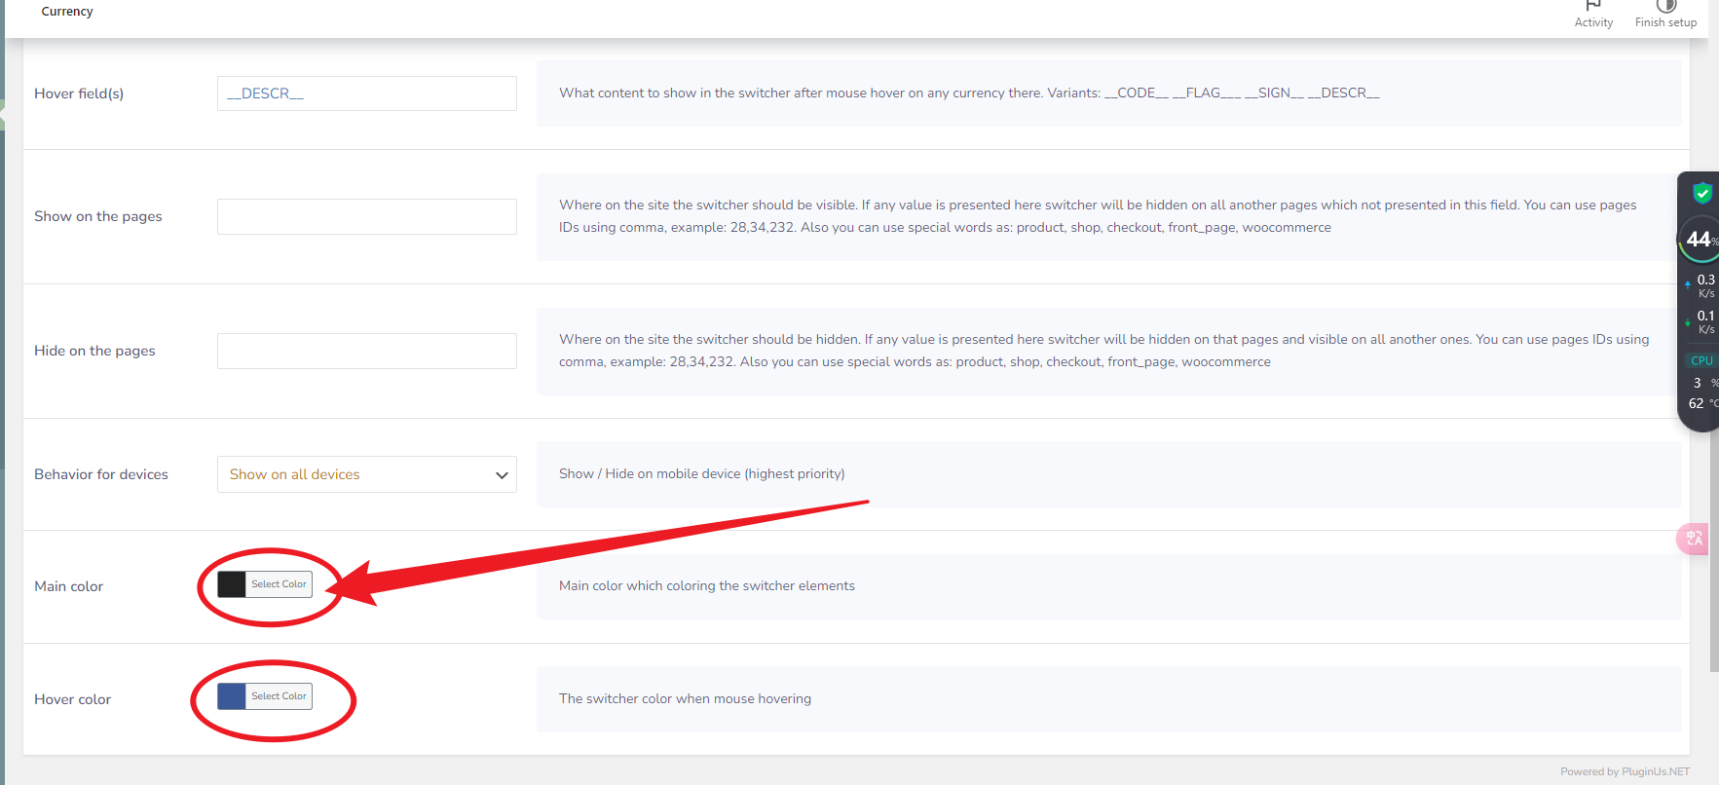Click 'The switcher color when mouse hovering' text
This screenshot has width=1719, height=785.
tap(685, 698)
